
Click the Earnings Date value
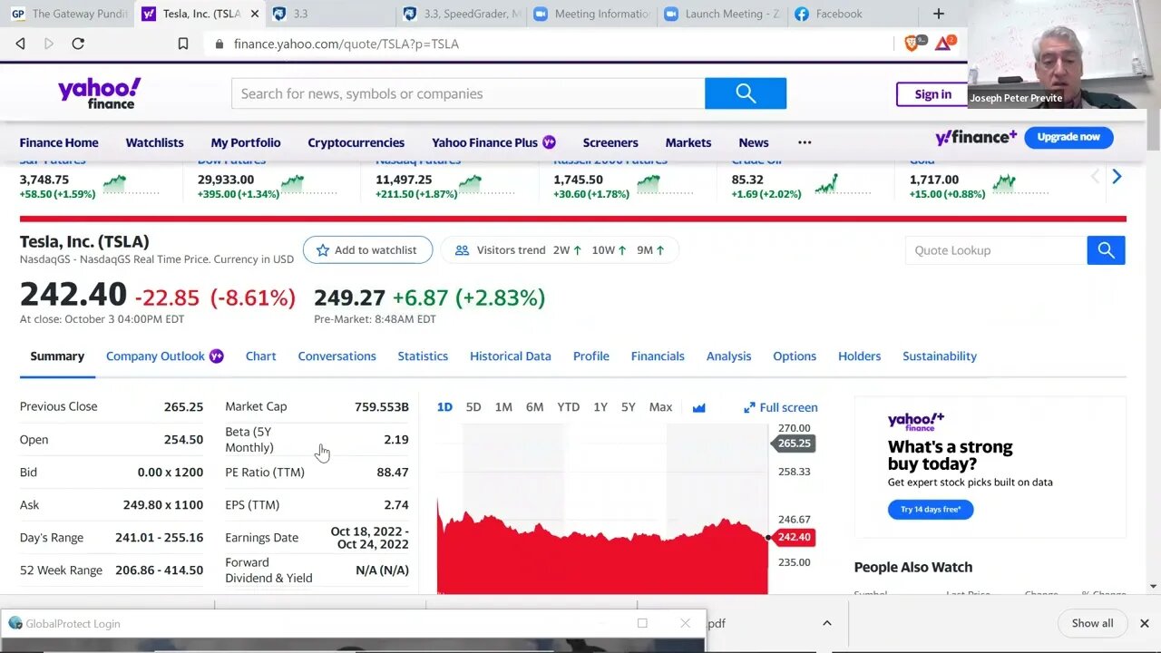(369, 538)
